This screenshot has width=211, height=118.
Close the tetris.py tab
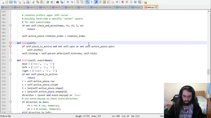156,7
